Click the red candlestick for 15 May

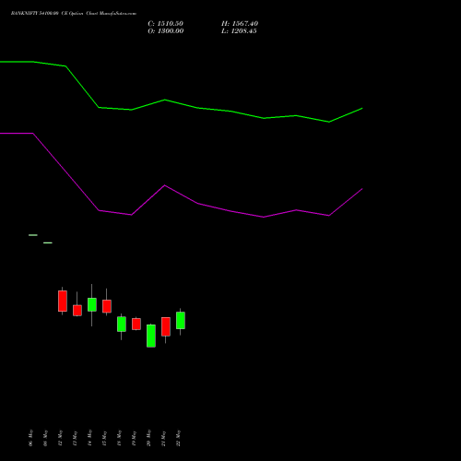[x=107, y=306]
